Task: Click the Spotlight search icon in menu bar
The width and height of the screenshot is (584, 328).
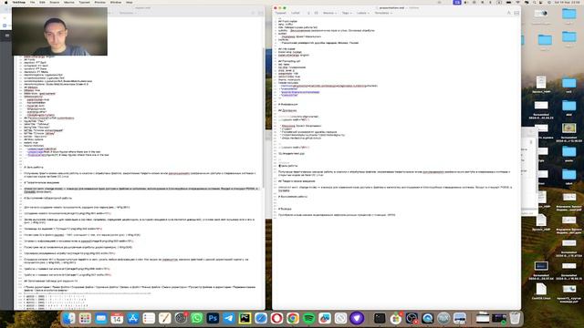Action: [535, 2]
